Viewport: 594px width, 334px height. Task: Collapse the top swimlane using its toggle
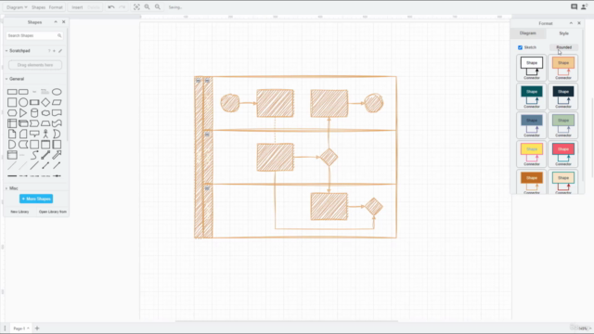point(207,81)
